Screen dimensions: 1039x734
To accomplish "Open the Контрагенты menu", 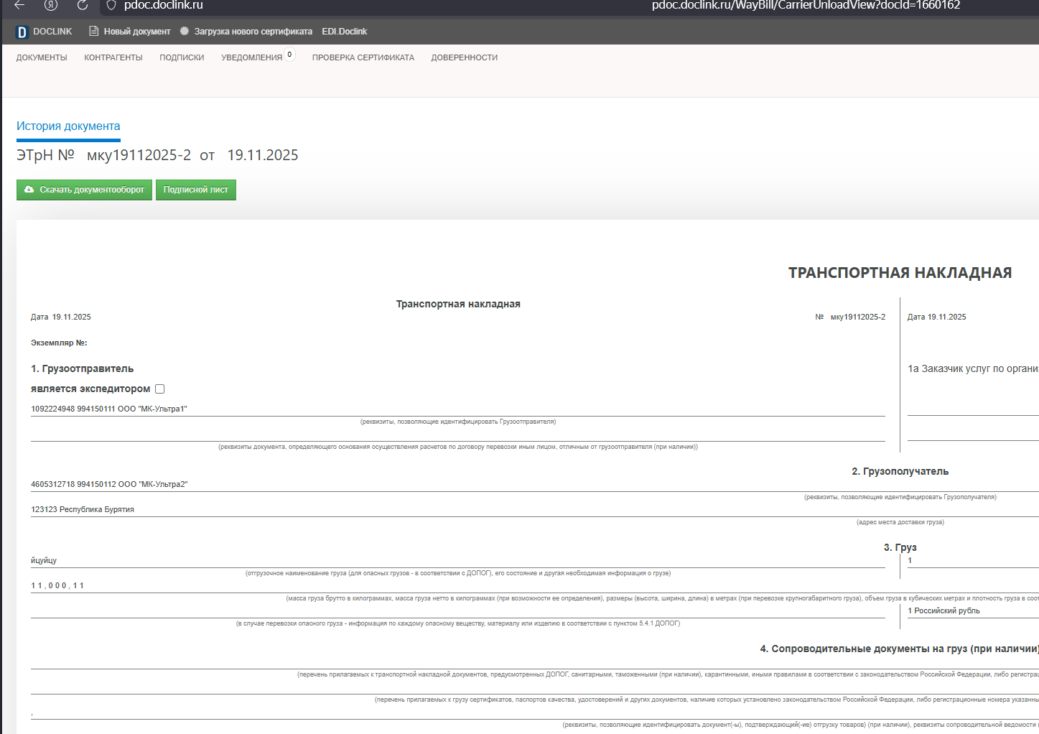I will (113, 57).
